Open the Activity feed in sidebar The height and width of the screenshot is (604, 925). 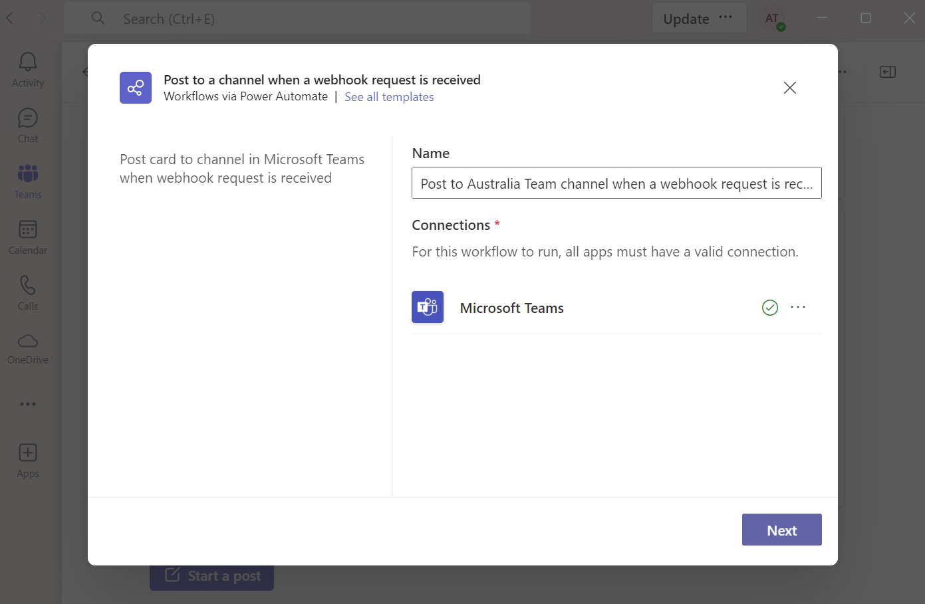pyautogui.click(x=28, y=70)
